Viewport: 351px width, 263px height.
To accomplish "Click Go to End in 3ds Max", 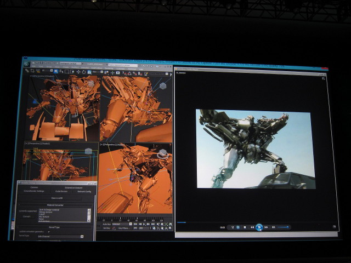I will click(x=153, y=224).
